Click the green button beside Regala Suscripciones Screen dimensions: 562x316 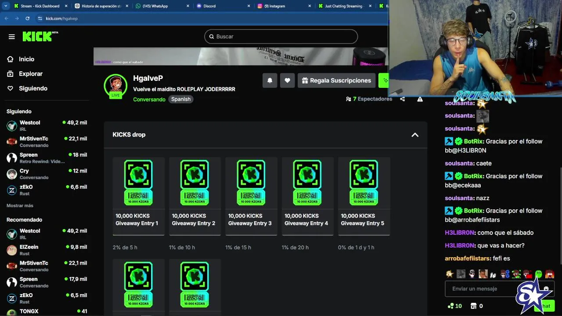[383, 80]
